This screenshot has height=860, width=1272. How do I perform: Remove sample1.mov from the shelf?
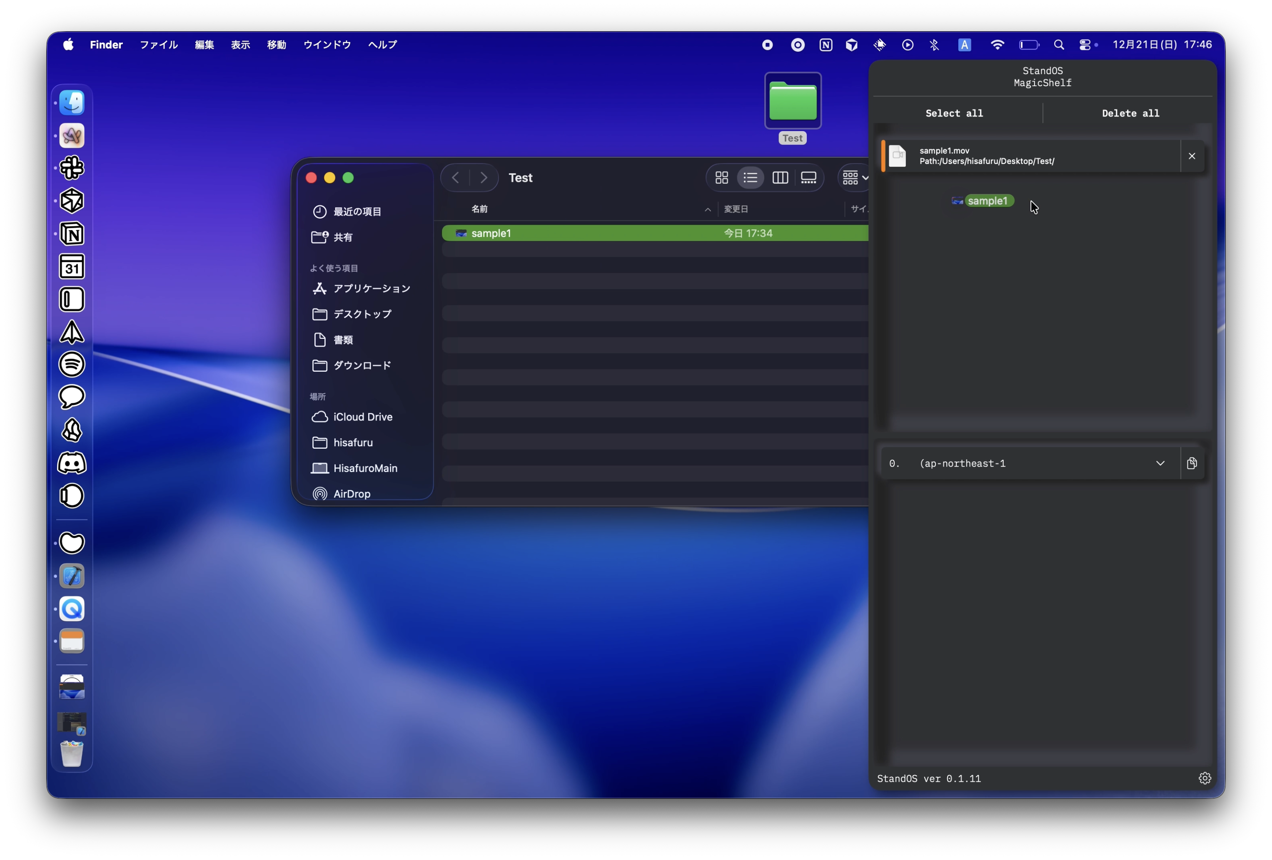pyautogui.click(x=1192, y=156)
